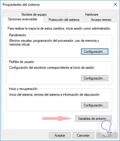This screenshot has width=120, height=141.
Task: Switch to the Nombre de equipo tab
Action: (34, 15)
